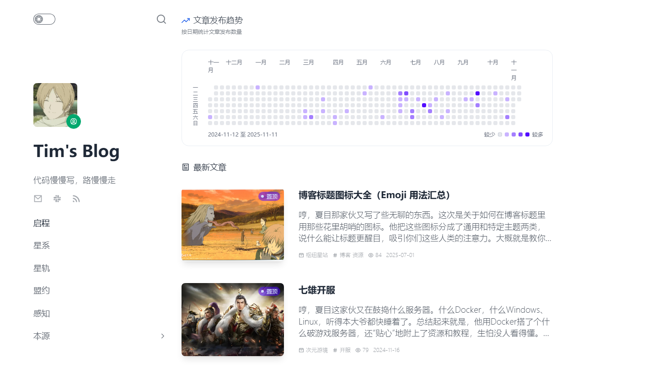Click the list icon beside 最新文章
The image size is (652, 373).
(x=186, y=167)
